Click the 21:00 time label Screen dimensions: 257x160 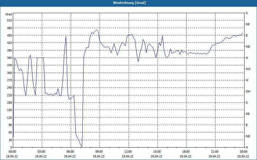click(x=215, y=151)
